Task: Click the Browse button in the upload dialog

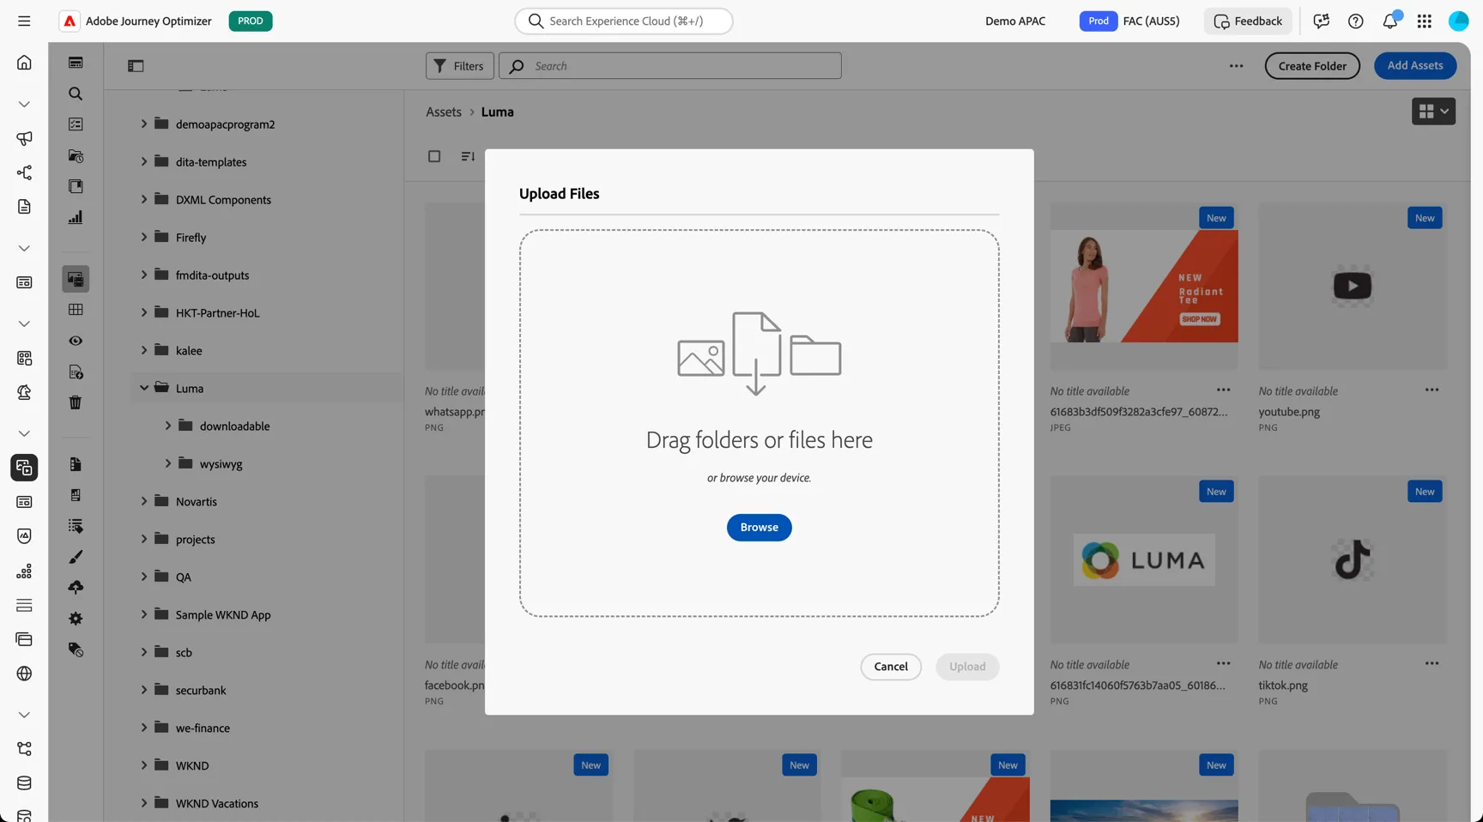Action: pyautogui.click(x=759, y=527)
